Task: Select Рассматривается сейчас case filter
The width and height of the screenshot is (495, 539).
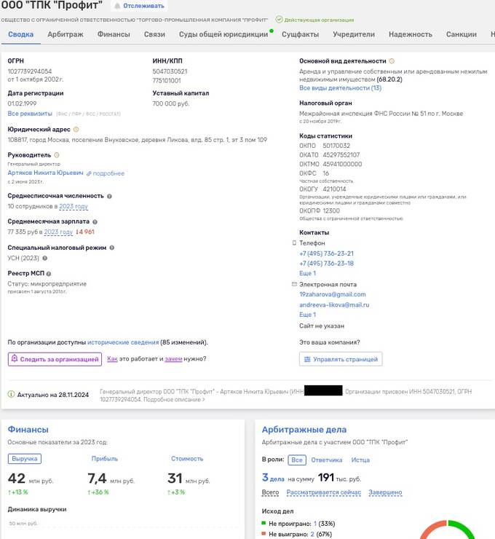Action: point(324,492)
